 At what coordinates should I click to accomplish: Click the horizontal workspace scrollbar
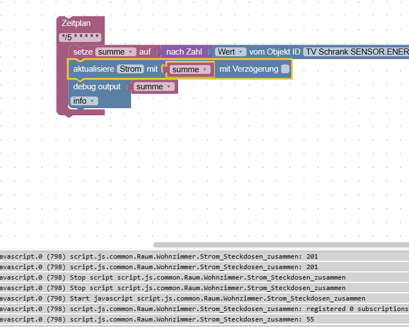point(281,245)
